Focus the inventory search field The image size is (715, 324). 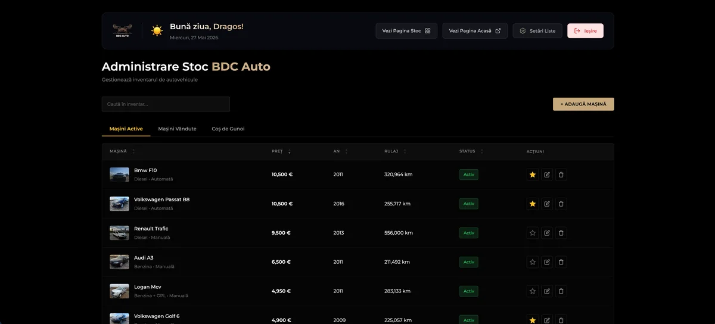coord(166,104)
